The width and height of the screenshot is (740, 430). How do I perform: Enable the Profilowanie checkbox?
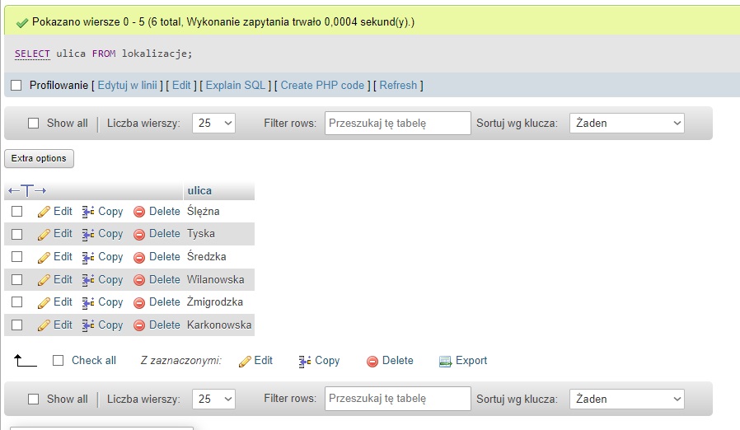[x=16, y=85]
